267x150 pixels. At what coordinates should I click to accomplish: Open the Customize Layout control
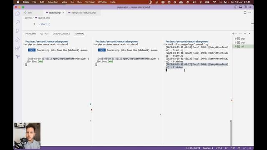pyautogui.click(x=250, y=7)
